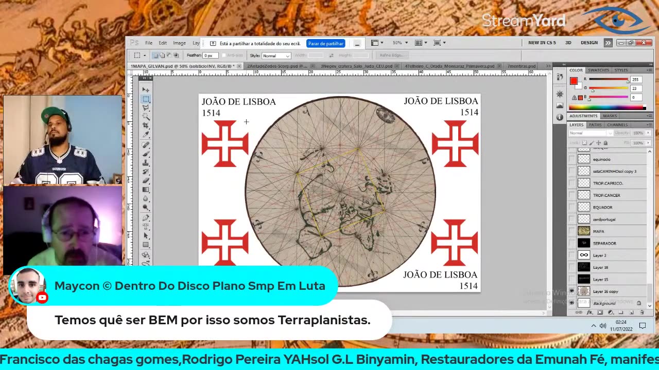
Task: Open Windows notification center icon
Action: pyautogui.click(x=643, y=326)
